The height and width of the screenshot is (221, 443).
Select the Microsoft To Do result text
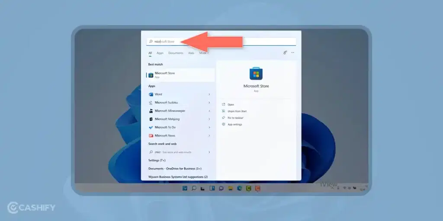coord(165,127)
